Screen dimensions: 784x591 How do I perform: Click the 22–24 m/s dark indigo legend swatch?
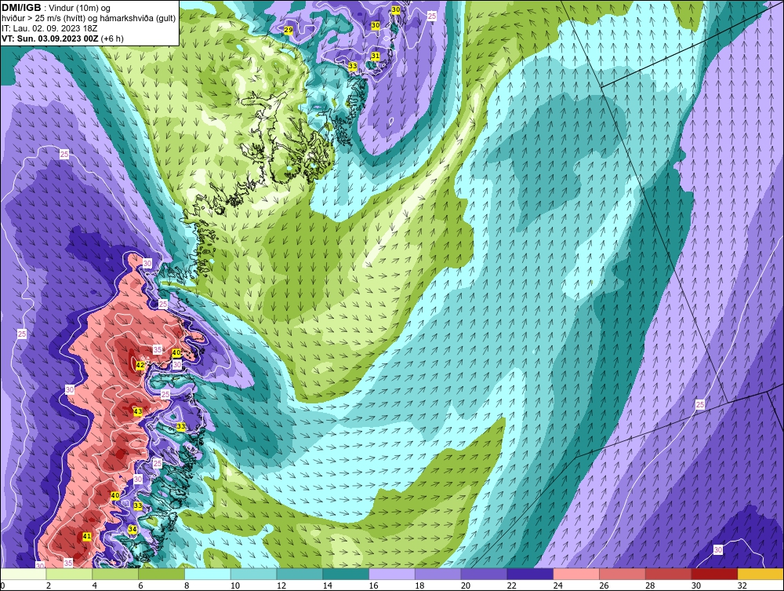529,574
